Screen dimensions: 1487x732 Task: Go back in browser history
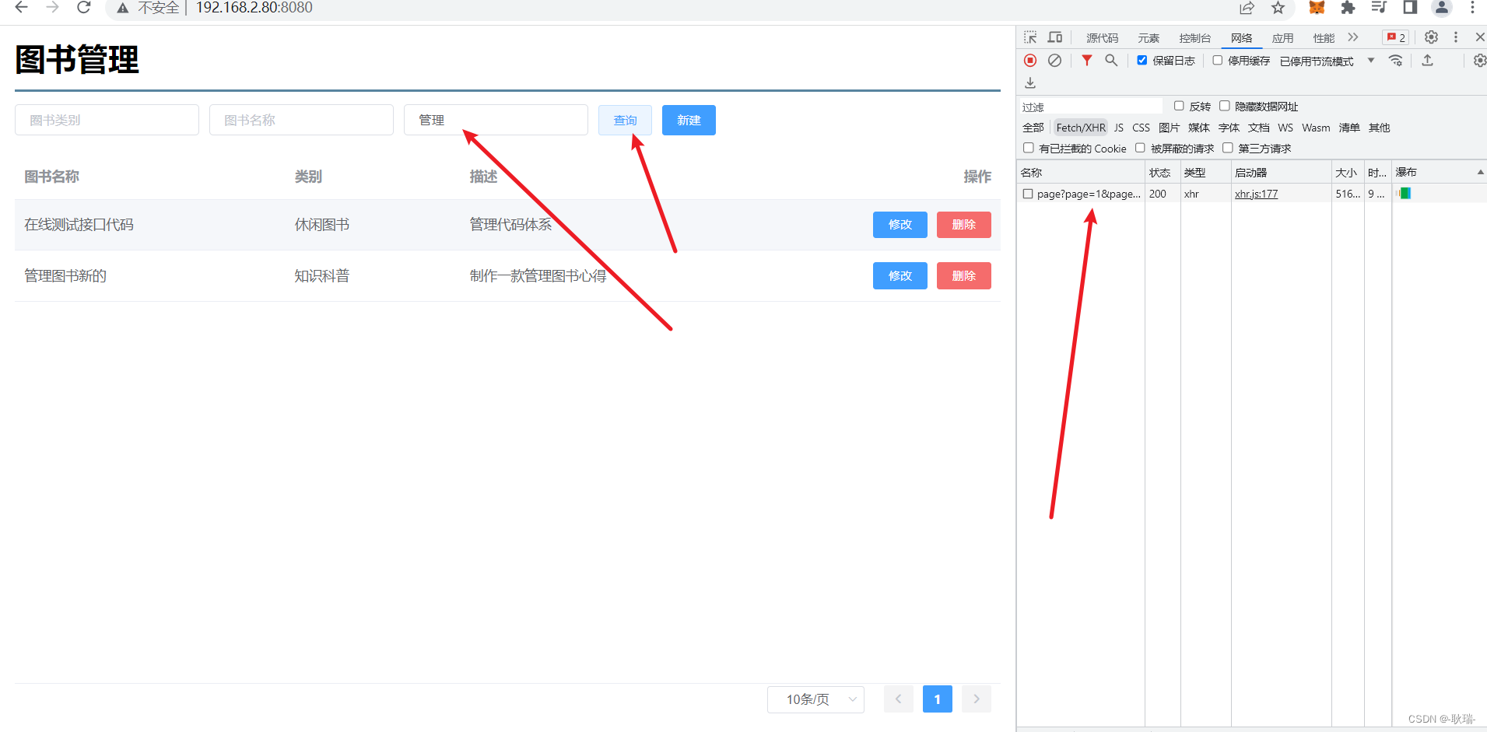coord(21,8)
